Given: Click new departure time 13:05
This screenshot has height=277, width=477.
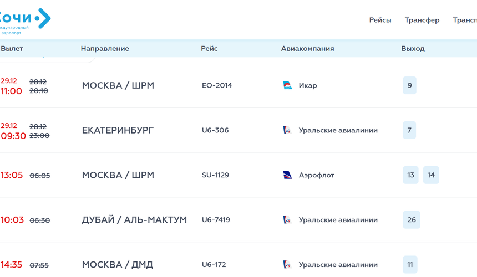Looking at the screenshot, I should click(12, 175).
